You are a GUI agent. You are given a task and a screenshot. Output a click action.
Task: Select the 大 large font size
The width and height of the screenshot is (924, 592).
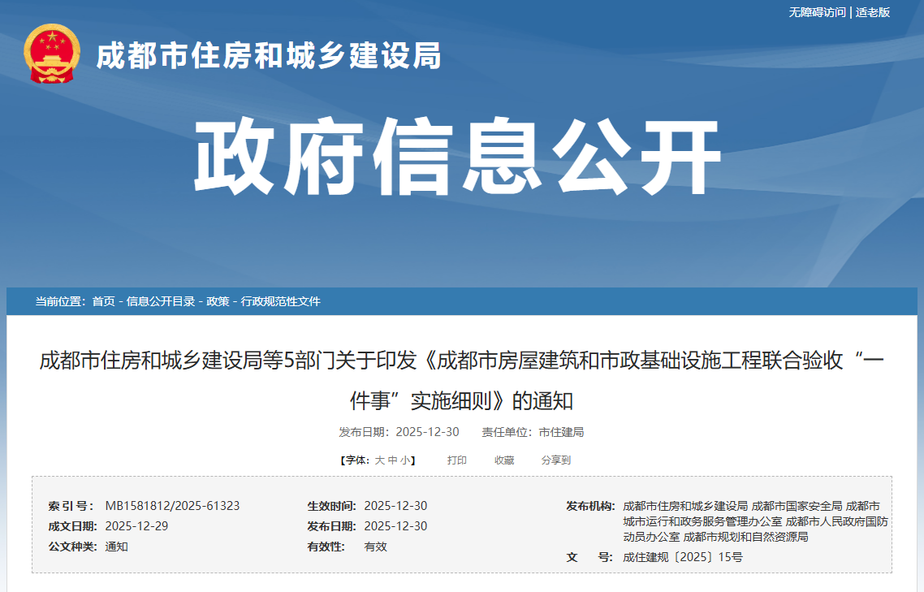tap(382, 459)
